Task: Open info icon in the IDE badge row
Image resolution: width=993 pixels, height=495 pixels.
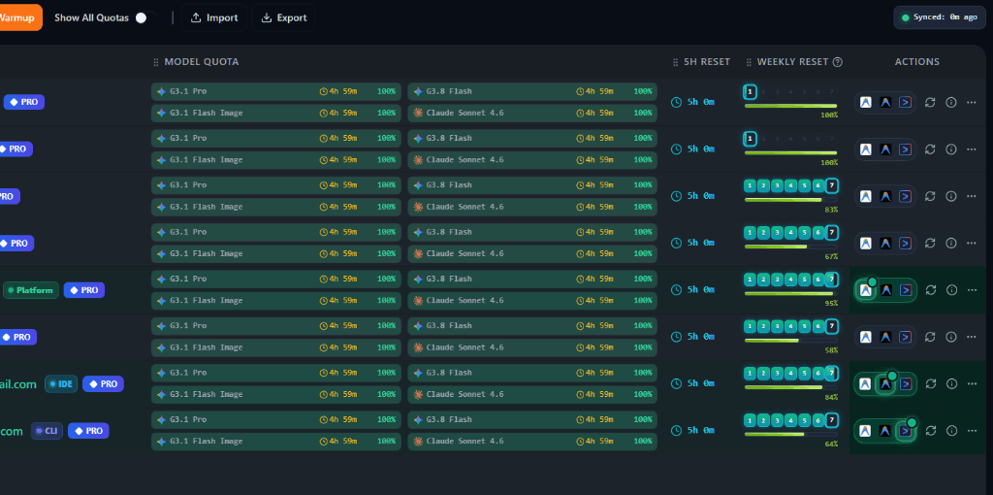Action: click(x=951, y=383)
